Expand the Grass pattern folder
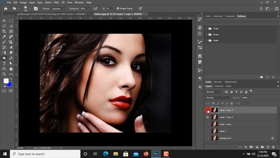Viewport: 280px width, 158px height. coord(206,34)
